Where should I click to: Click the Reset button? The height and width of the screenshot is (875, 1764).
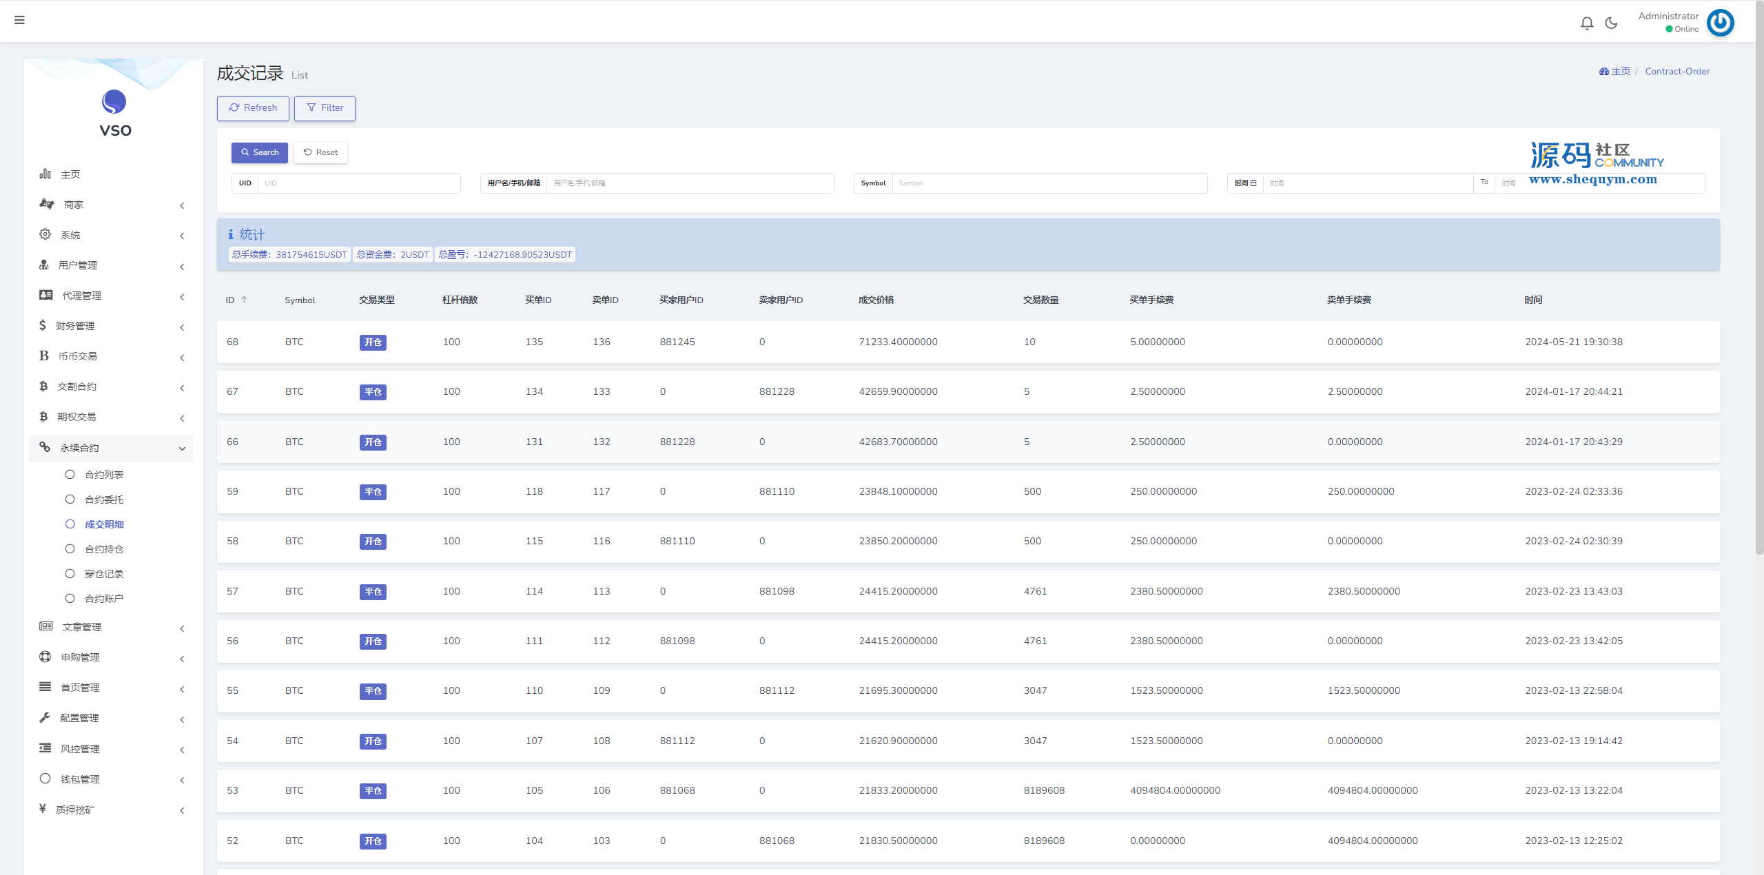click(320, 152)
